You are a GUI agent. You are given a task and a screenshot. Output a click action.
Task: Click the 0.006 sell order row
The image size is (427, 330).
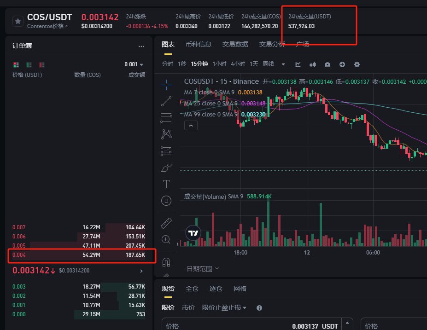pyautogui.click(x=79, y=237)
